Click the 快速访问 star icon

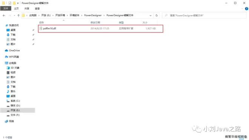[x=6, y=25]
